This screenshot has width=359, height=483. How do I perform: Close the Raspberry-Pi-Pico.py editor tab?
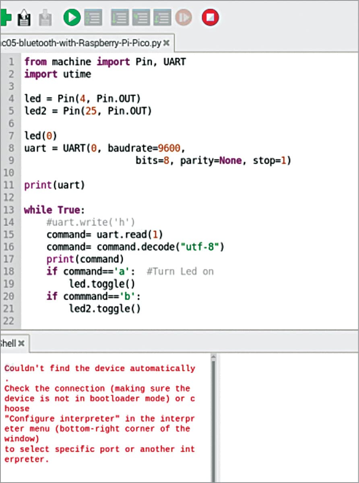pos(166,43)
